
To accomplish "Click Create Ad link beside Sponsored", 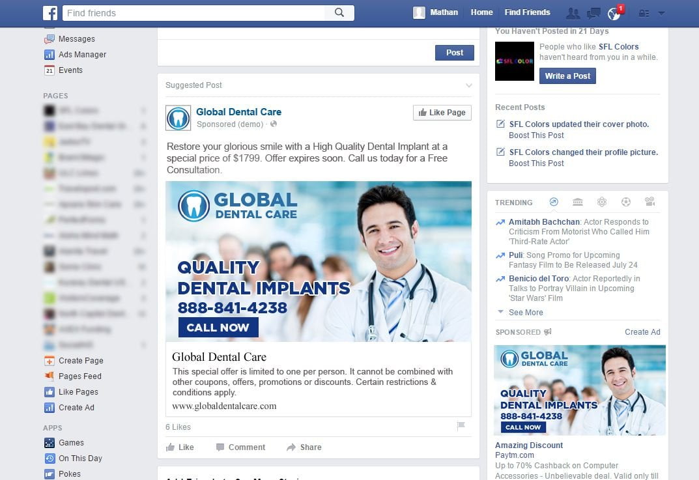I will click(x=642, y=332).
